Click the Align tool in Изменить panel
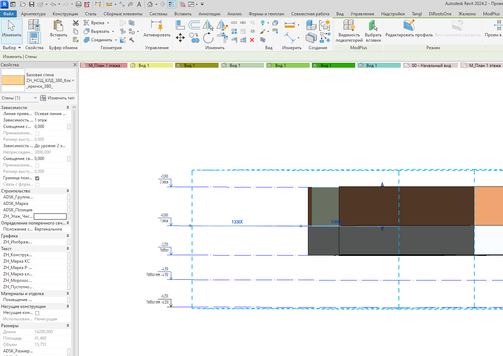Viewport: 503px width, 356px height. 180,25
